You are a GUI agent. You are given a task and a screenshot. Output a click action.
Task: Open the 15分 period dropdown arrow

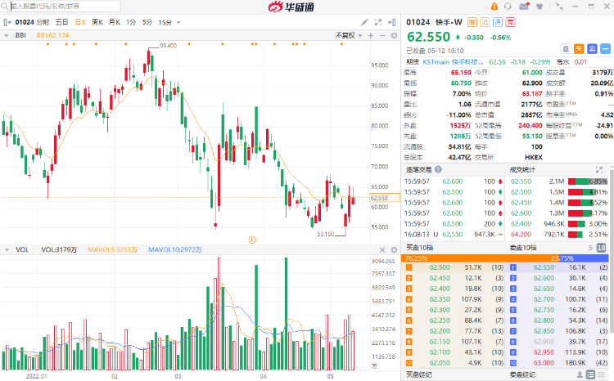coord(178,22)
